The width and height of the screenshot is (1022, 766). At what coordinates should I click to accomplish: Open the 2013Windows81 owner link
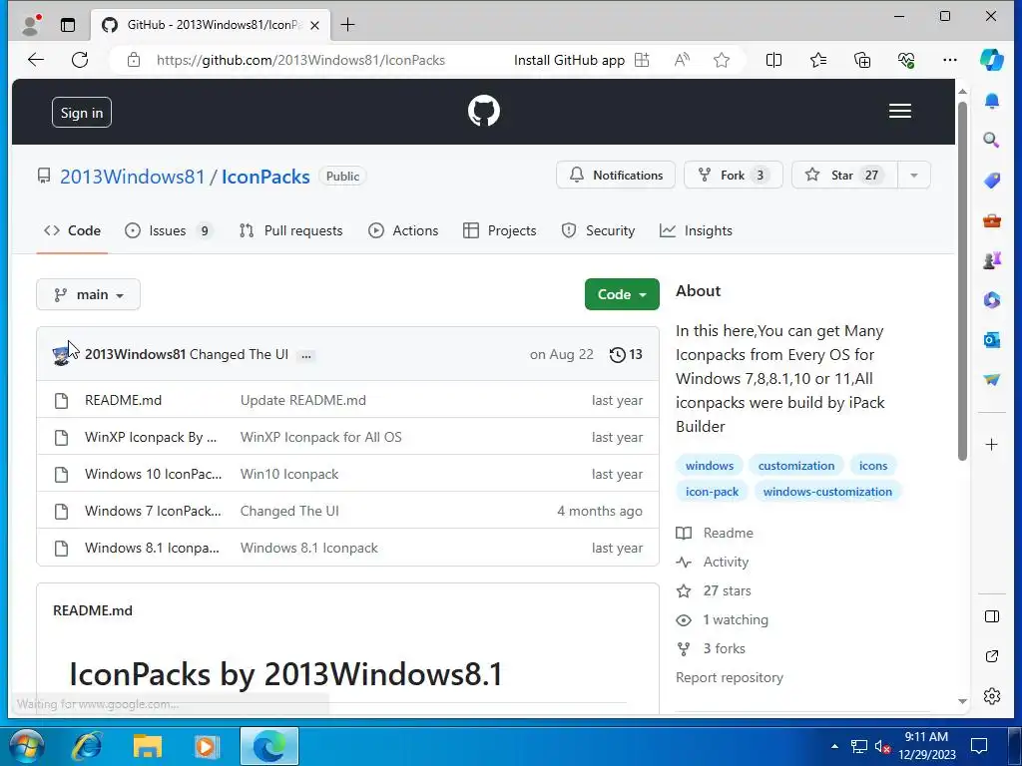click(x=133, y=177)
